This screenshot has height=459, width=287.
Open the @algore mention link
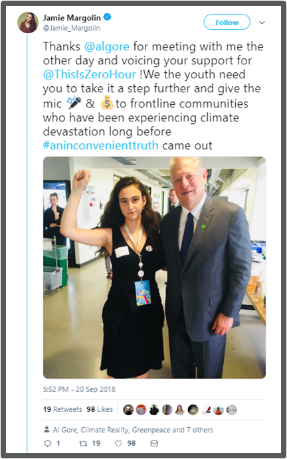(x=107, y=46)
